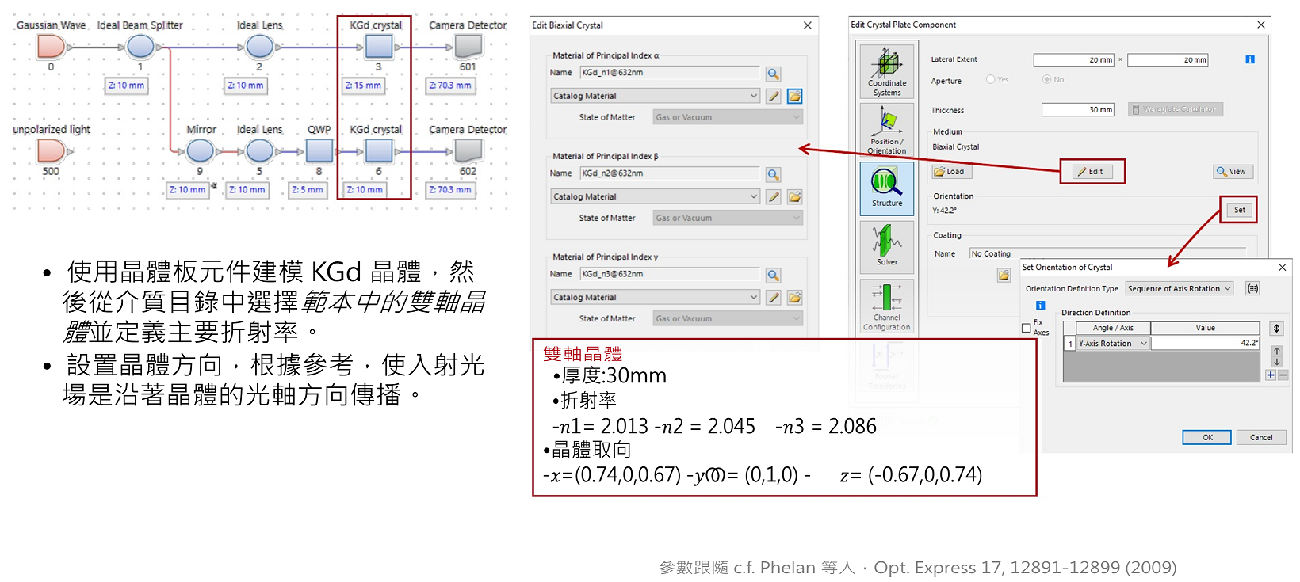Screen dimensions: 1300x582
Task: Select the Aperture No radio button
Action: [1046, 79]
